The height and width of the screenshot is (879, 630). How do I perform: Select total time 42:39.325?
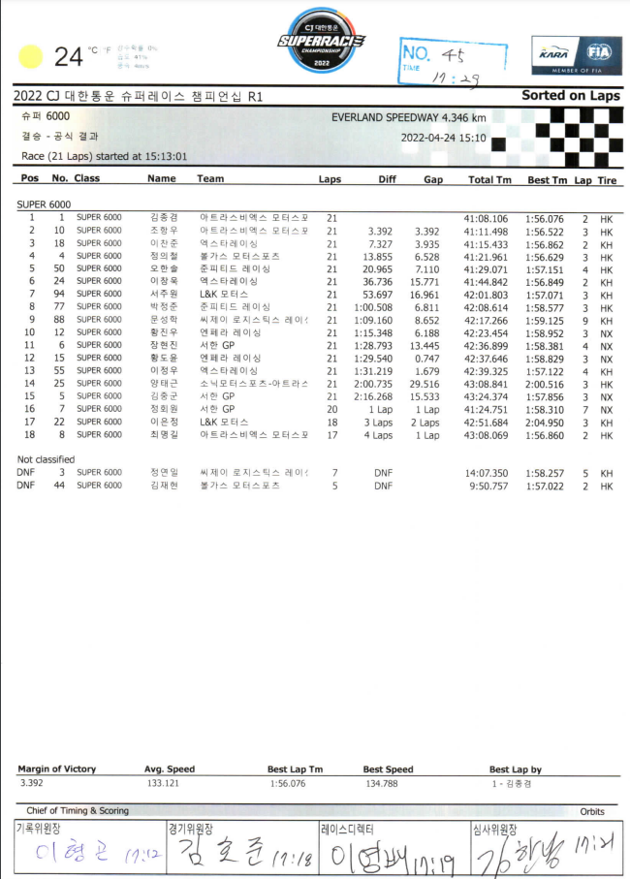(486, 372)
